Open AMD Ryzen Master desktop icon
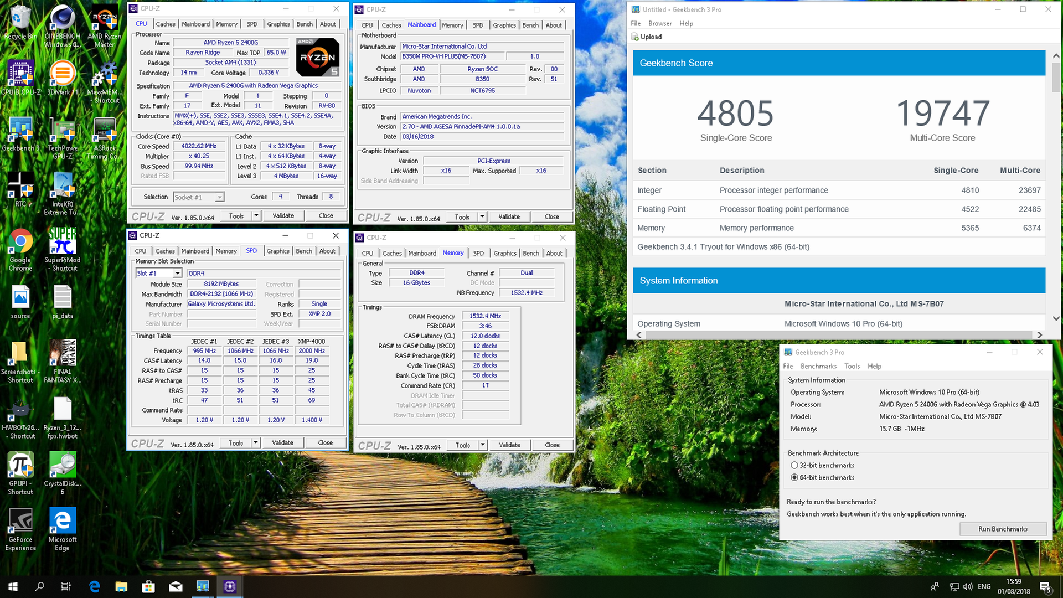Image resolution: width=1063 pixels, height=598 pixels. (x=105, y=26)
